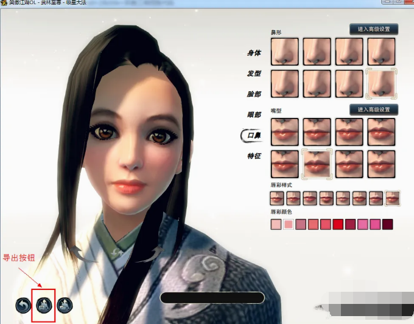The width and height of the screenshot is (414, 324).
Task: Open the 眼部 category
Action: (x=254, y=115)
